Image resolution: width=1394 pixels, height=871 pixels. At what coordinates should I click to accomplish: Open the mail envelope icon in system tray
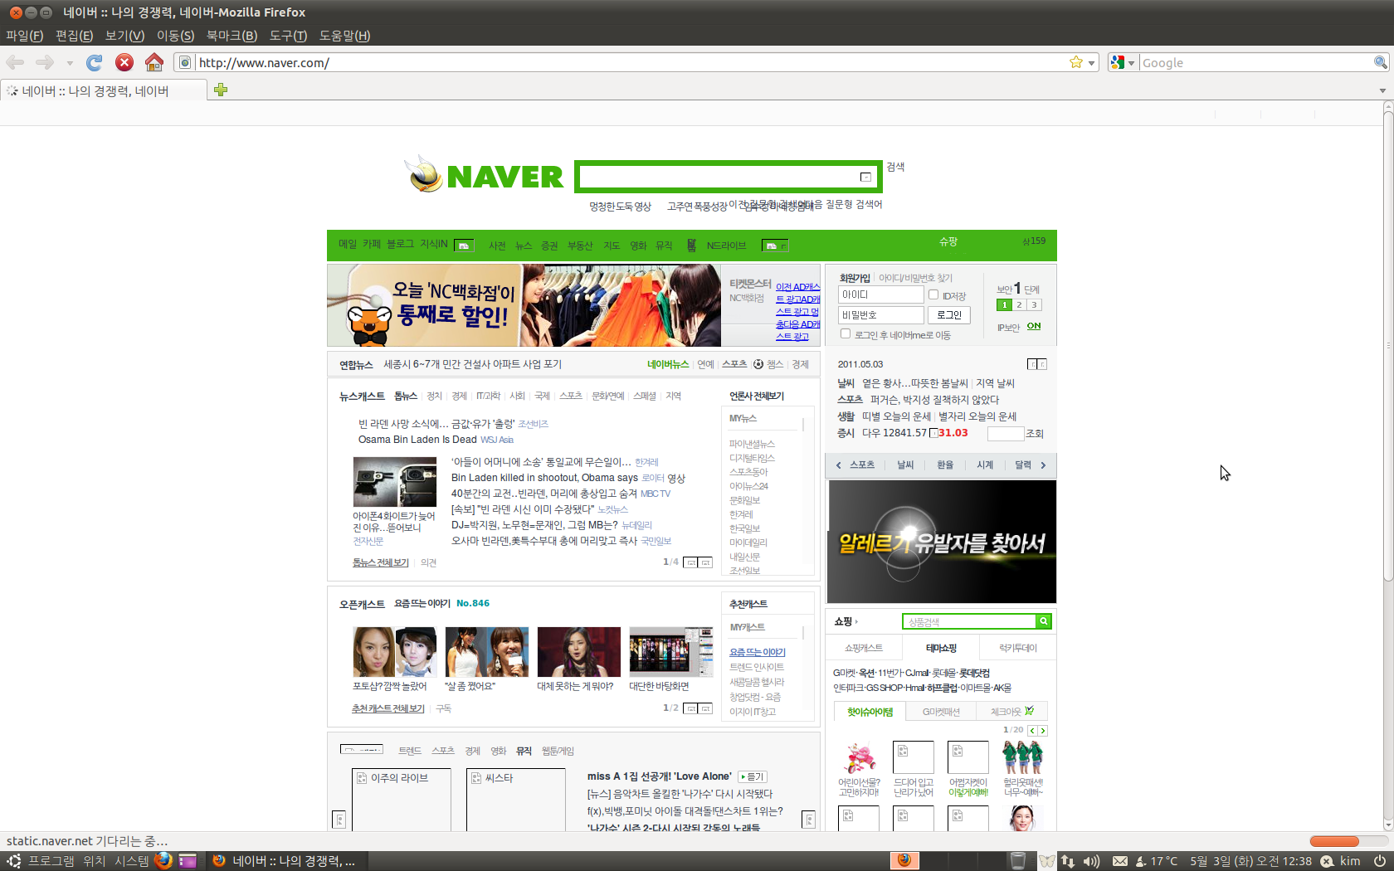click(1120, 861)
